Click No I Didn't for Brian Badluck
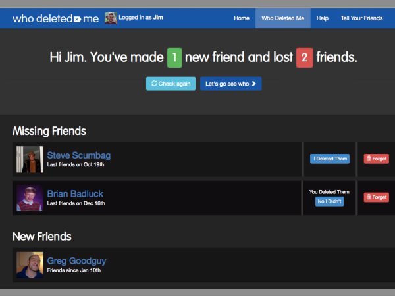Screen dimensions: 395x296 coord(329,201)
